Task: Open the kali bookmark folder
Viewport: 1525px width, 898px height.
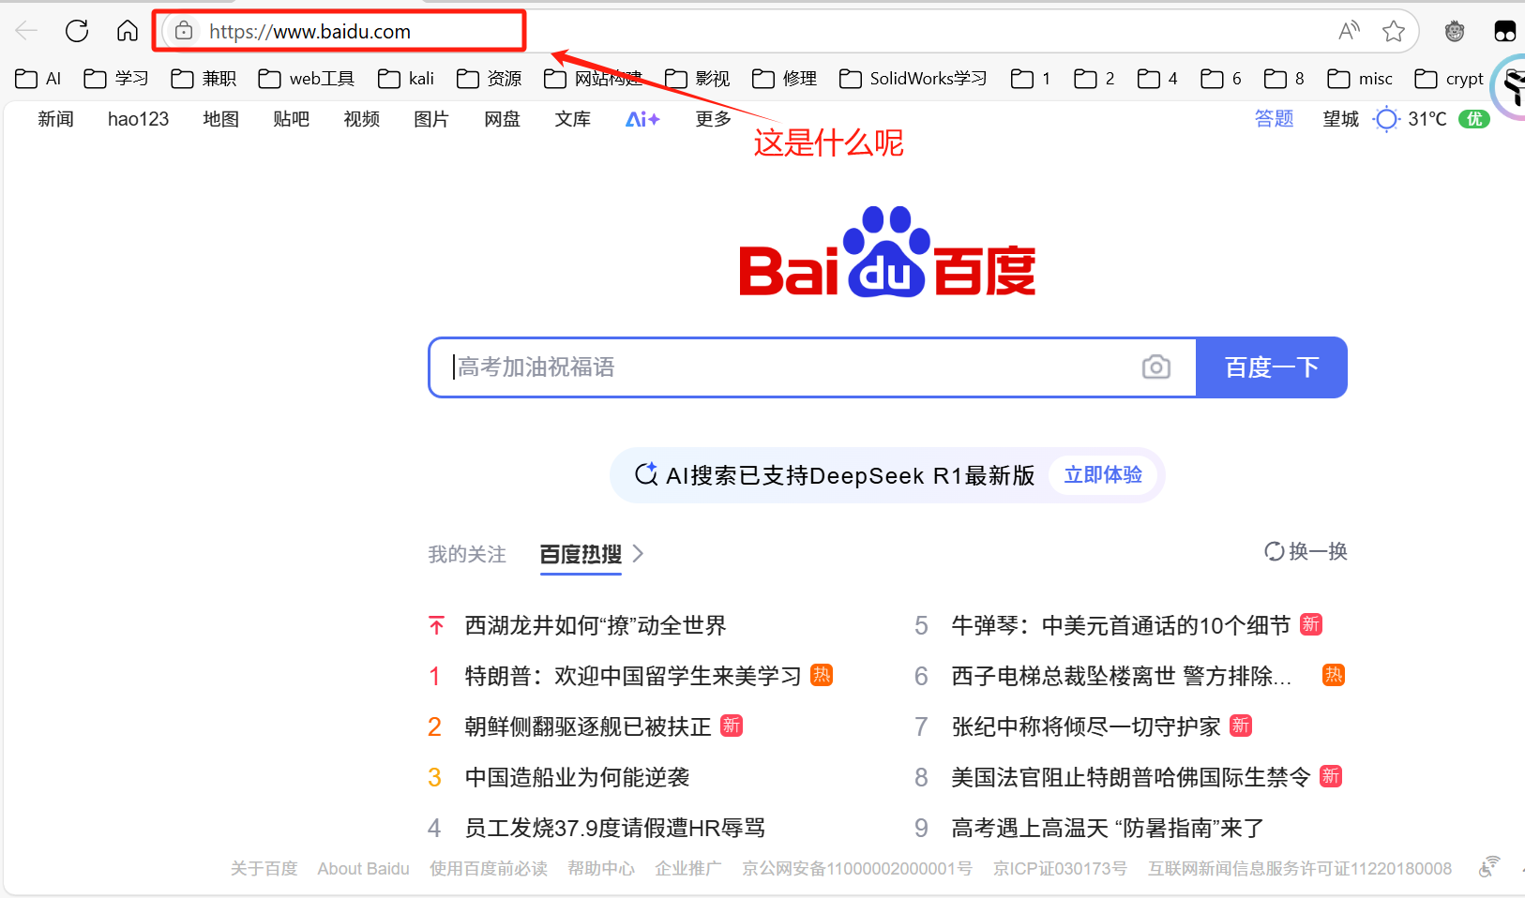Action: tap(406, 79)
